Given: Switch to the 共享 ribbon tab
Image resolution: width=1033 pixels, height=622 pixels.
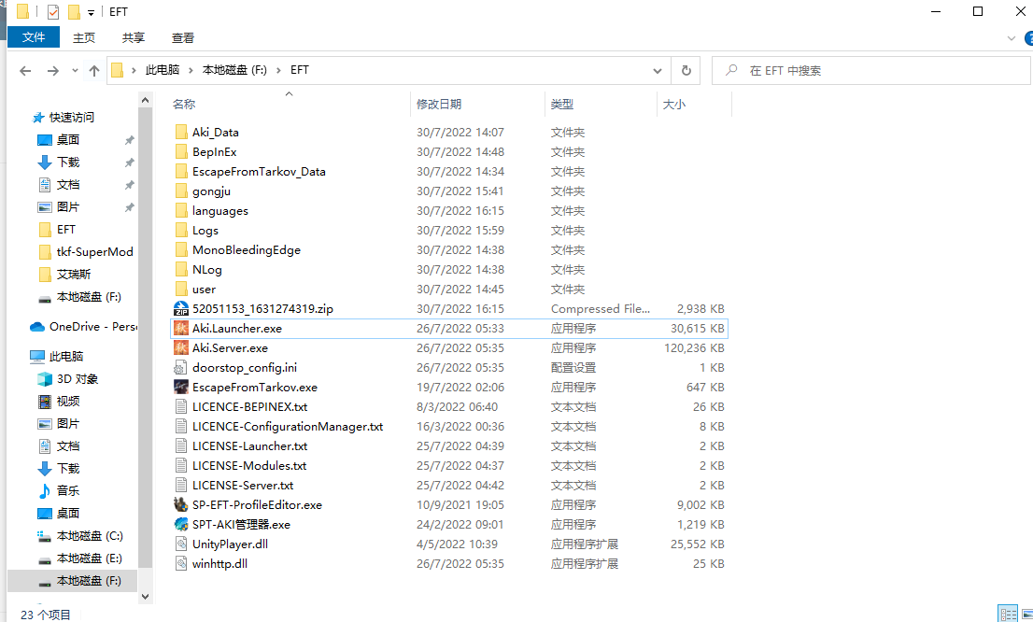Looking at the screenshot, I should [x=133, y=38].
